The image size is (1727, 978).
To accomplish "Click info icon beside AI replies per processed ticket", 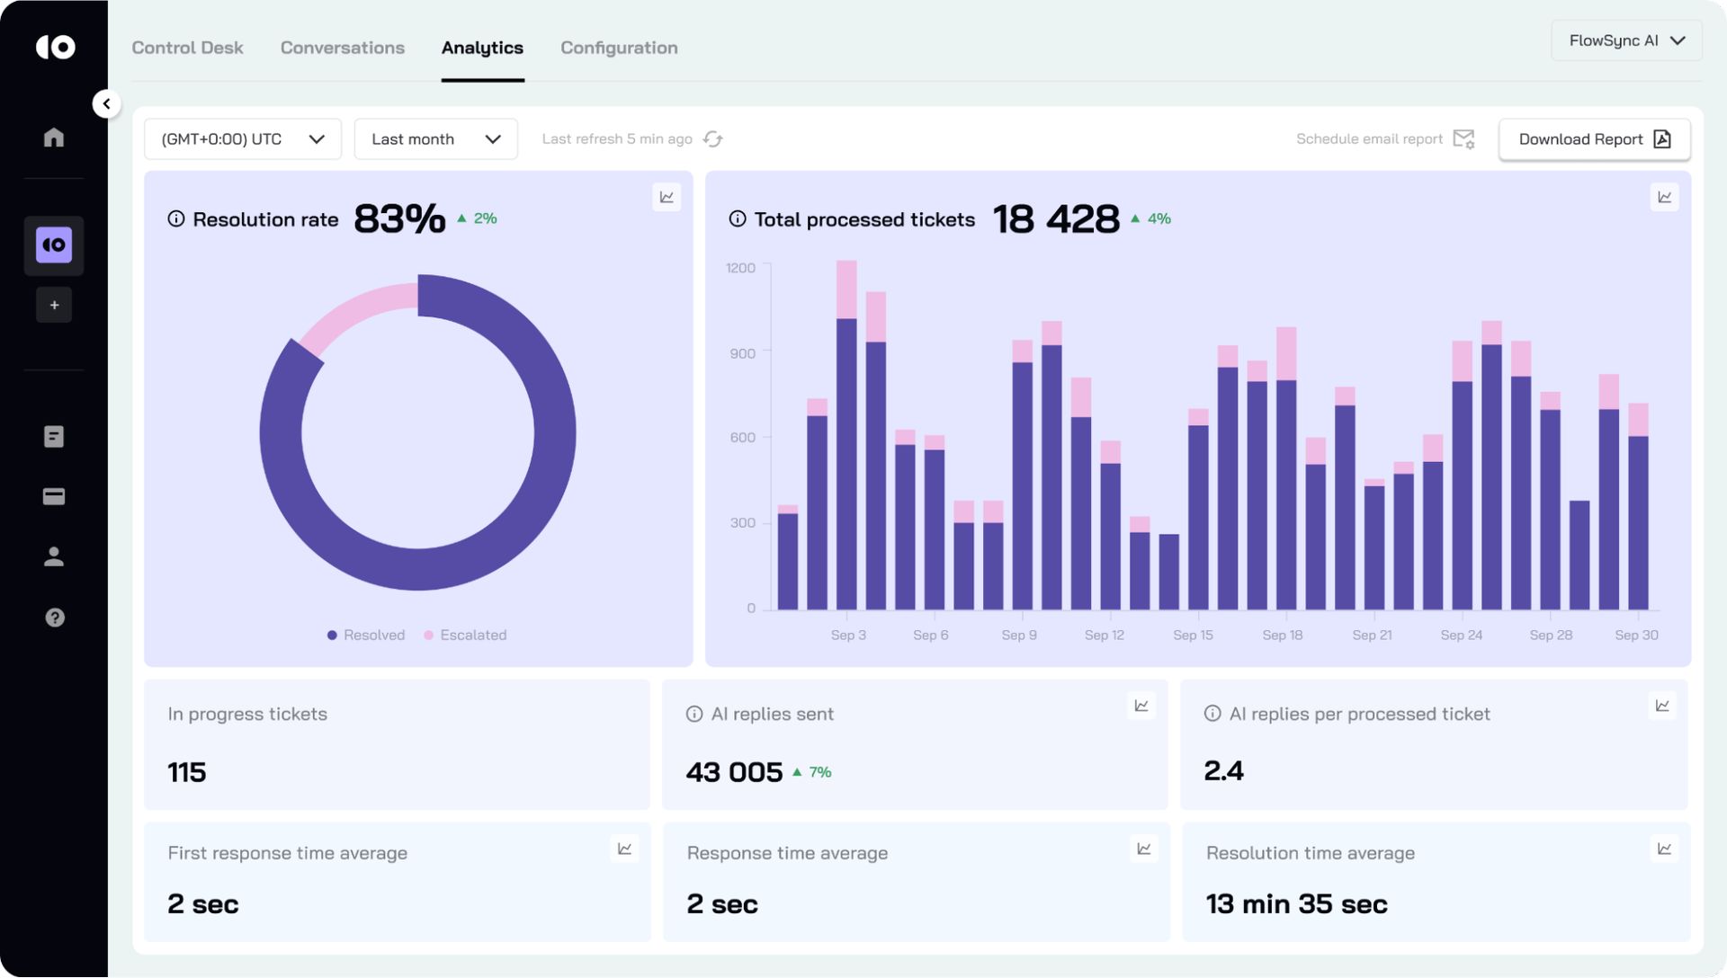I will [1212, 713].
